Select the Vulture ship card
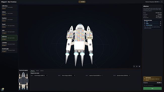Image resolution: width=164 pixels, height=92 pixels. [x=9, y=13]
